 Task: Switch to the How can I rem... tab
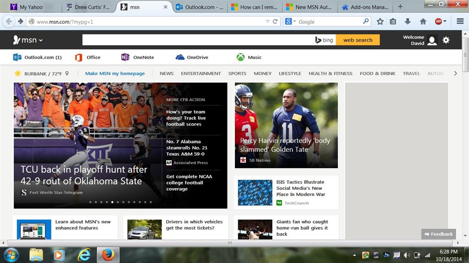pyautogui.click(x=255, y=7)
